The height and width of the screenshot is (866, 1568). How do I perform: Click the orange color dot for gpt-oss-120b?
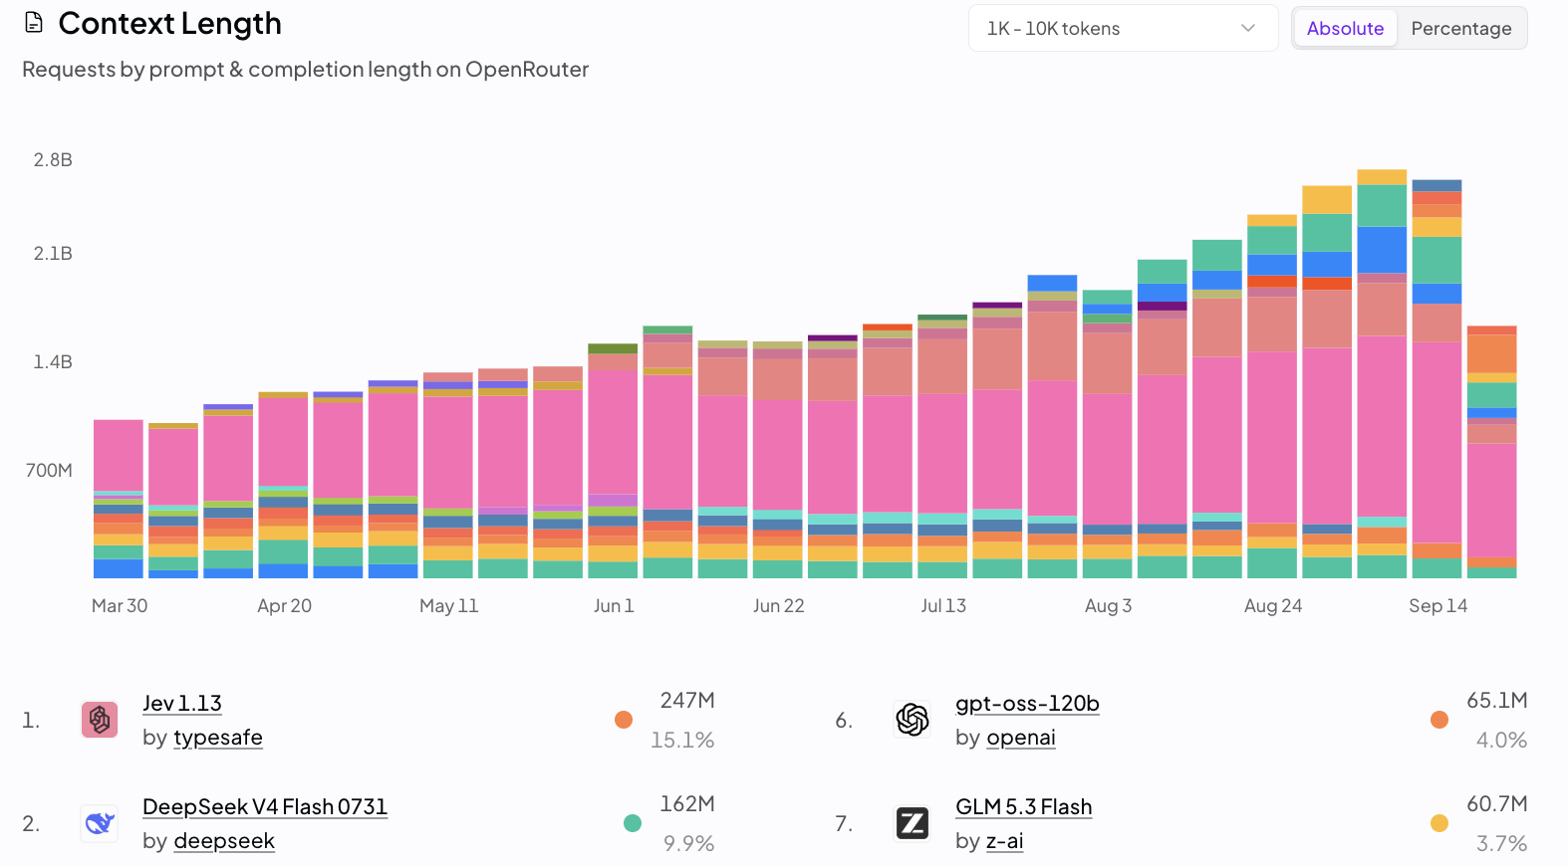[1439, 720]
